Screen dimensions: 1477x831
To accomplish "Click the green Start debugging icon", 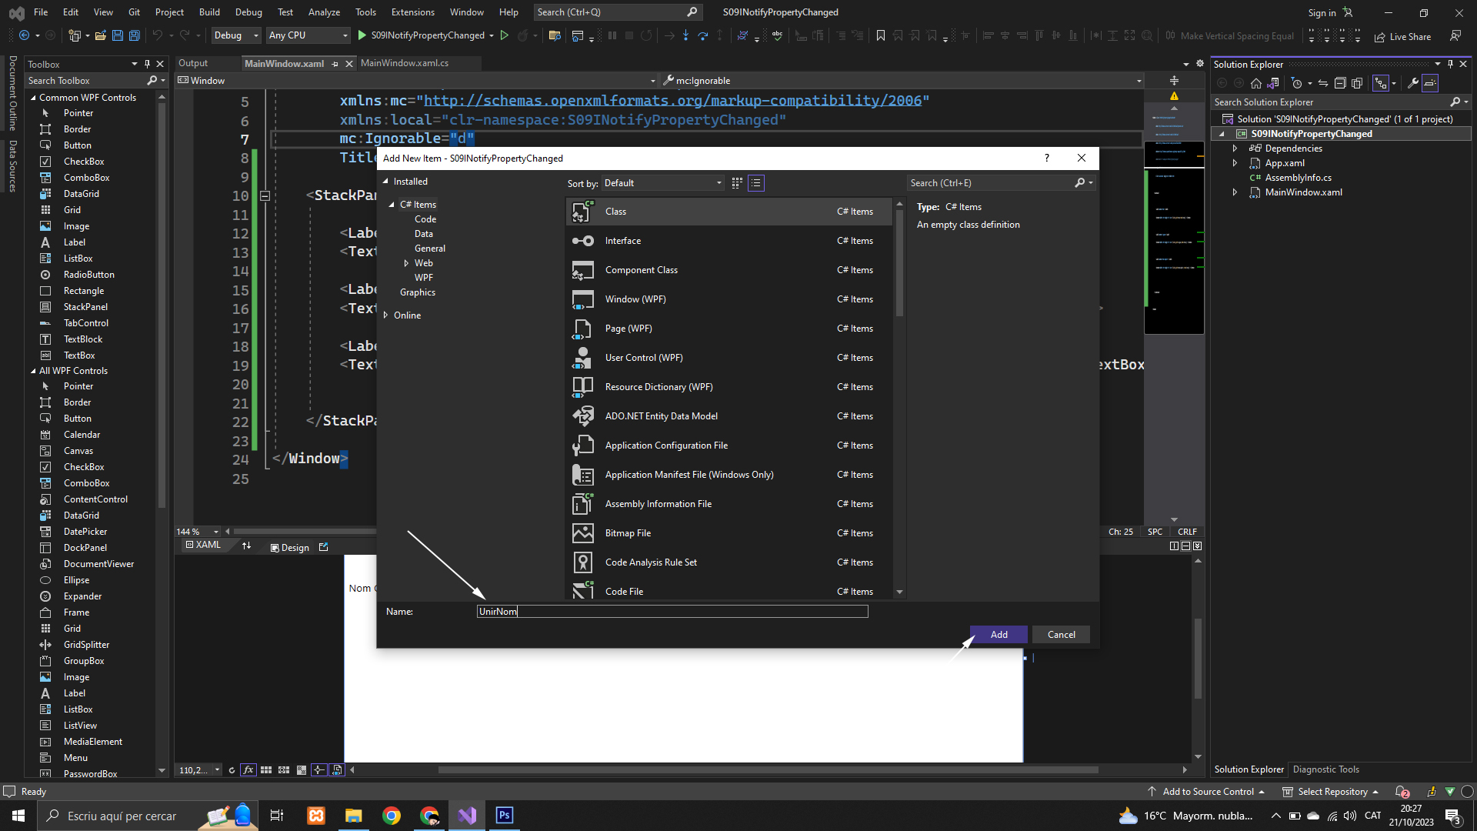I will tap(362, 35).
